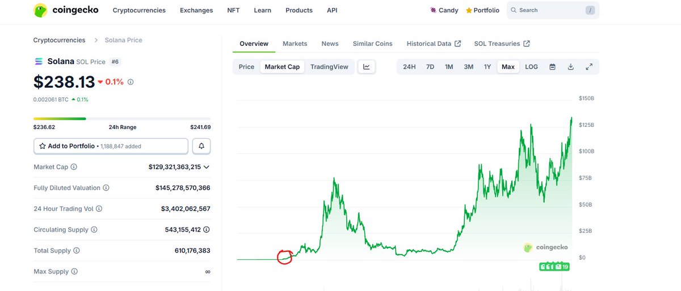Open the Historical Data tab
This screenshot has height=291, width=681.
pyautogui.click(x=434, y=44)
